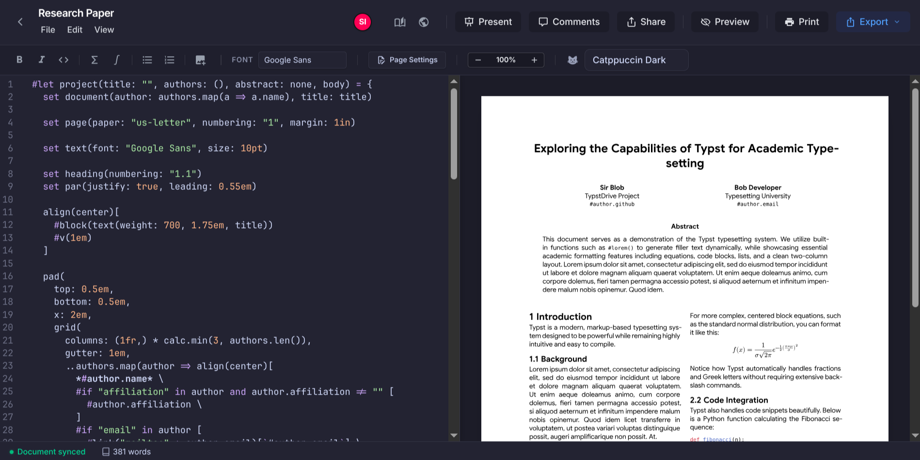Click the cat theme icon
The height and width of the screenshot is (460, 920).
click(572, 60)
